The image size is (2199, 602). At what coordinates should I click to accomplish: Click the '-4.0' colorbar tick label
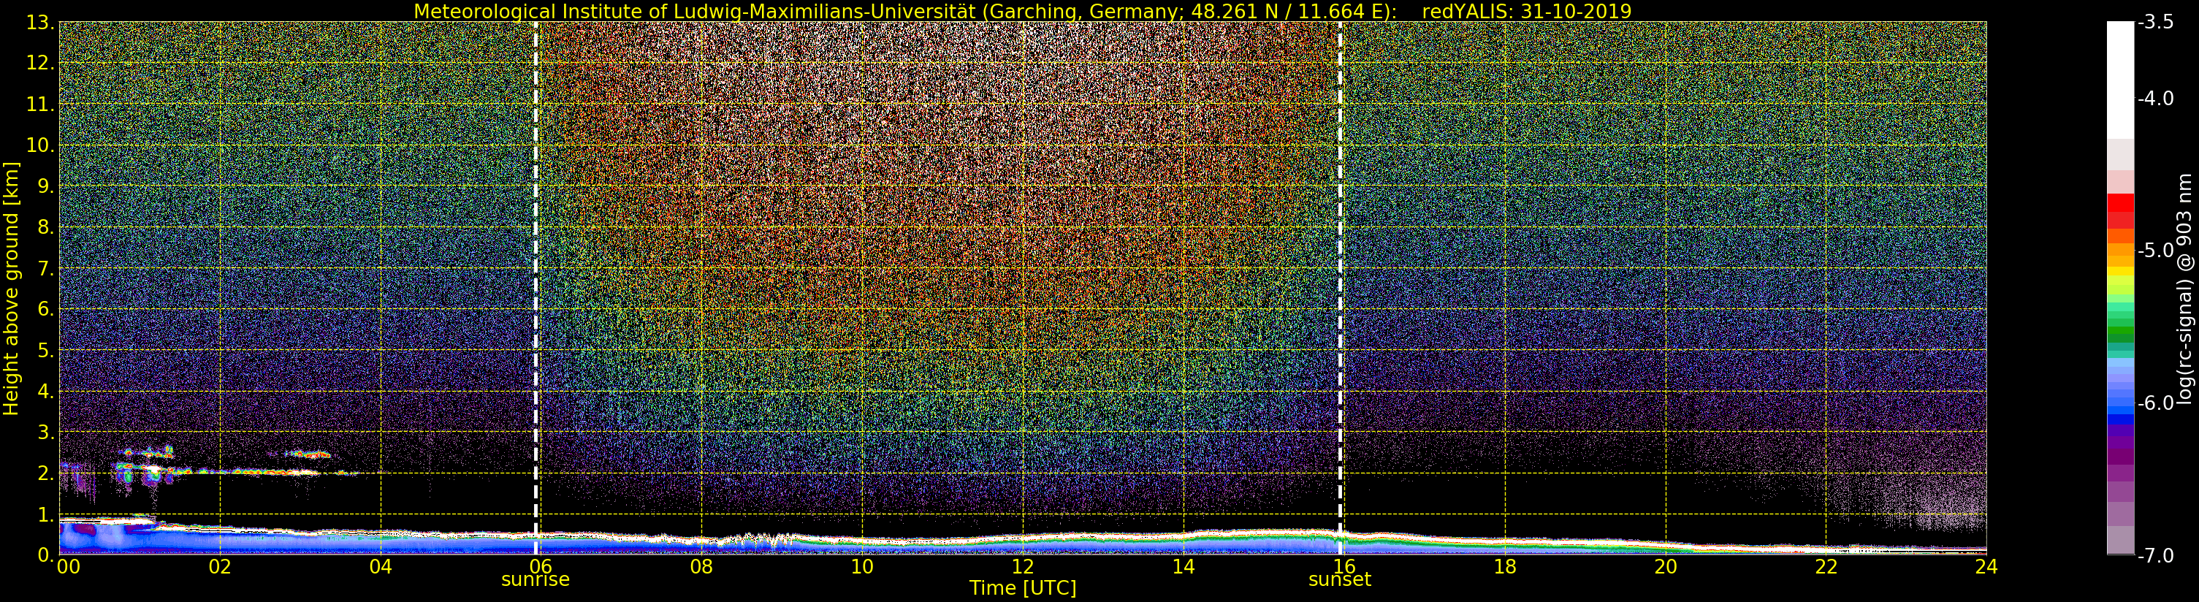pos(2155,98)
